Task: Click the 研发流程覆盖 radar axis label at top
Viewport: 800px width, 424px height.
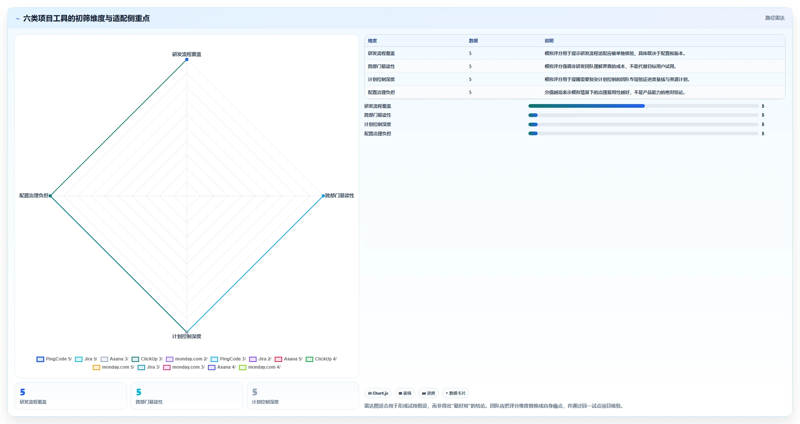Action: pos(187,54)
